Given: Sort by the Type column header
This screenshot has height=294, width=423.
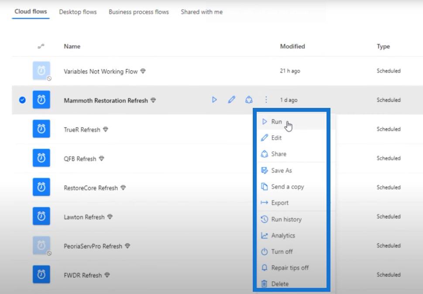Looking at the screenshot, I should coord(383,46).
